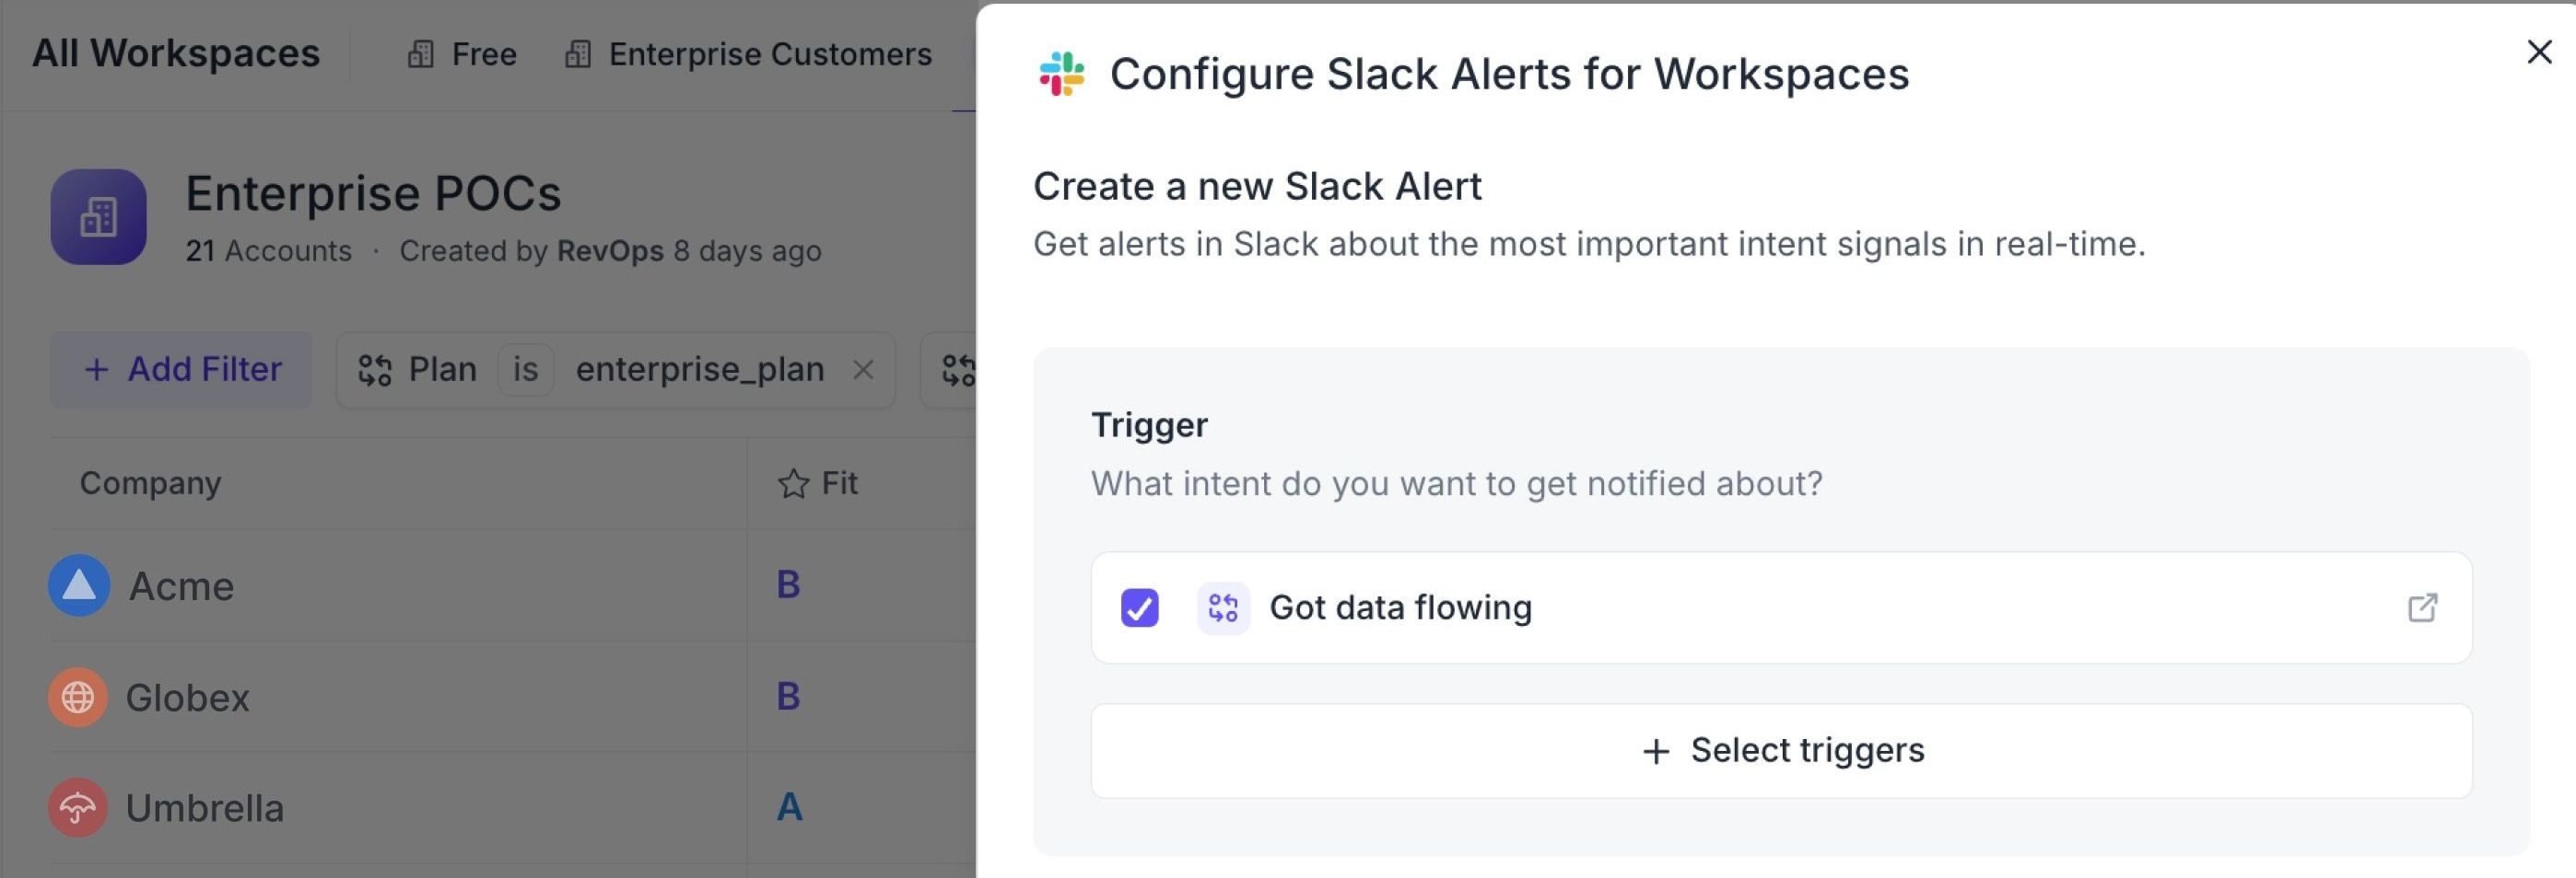Remove the enterprise_plan filter
This screenshot has height=878, width=2576.
[x=863, y=370]
